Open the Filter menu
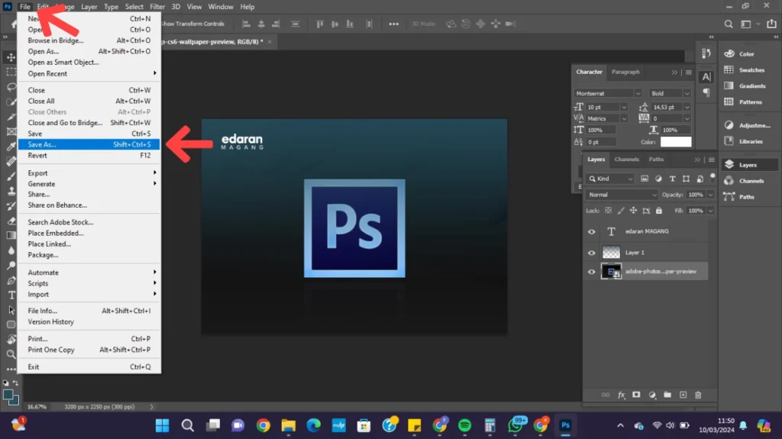782x439 pixels. [x=157, y=6]
